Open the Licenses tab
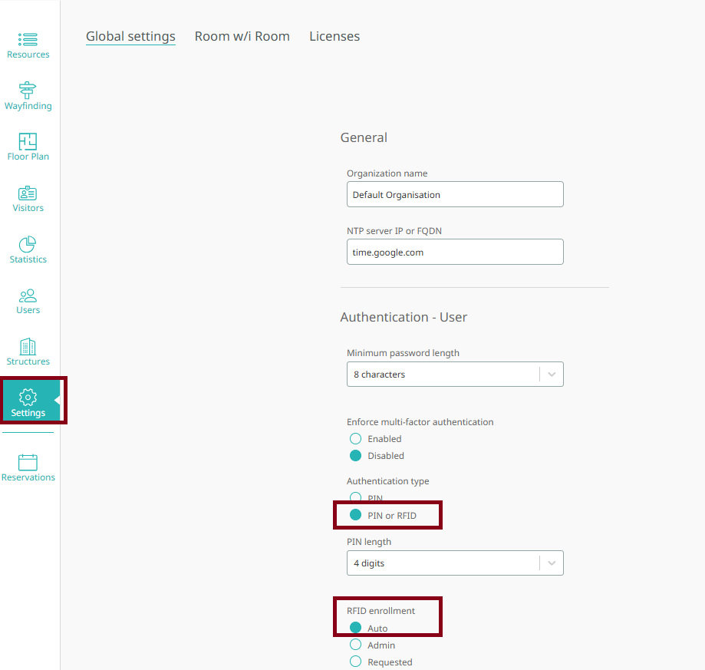705x670 pixels. pyautogui.click(x=334, y=36)
